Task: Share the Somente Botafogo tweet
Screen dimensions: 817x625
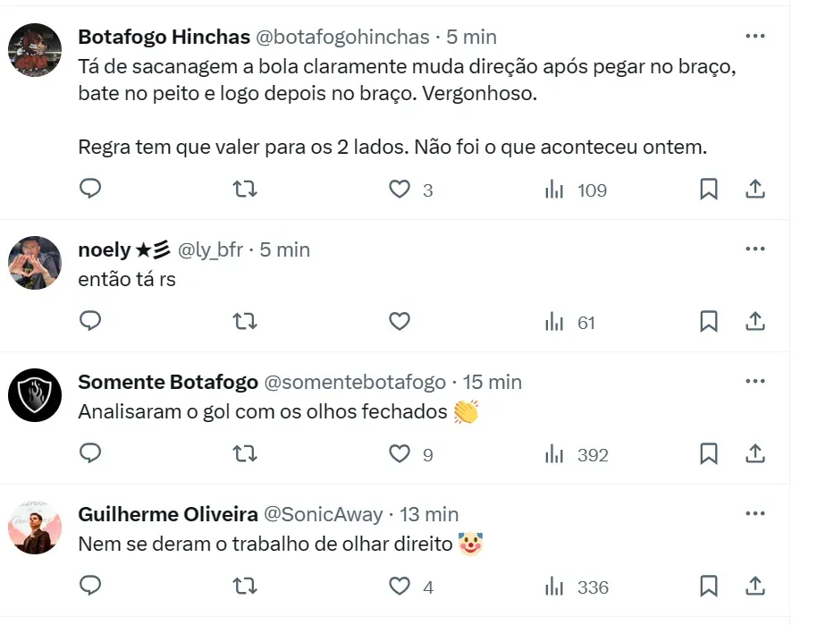Action: (x=754, y=454)
